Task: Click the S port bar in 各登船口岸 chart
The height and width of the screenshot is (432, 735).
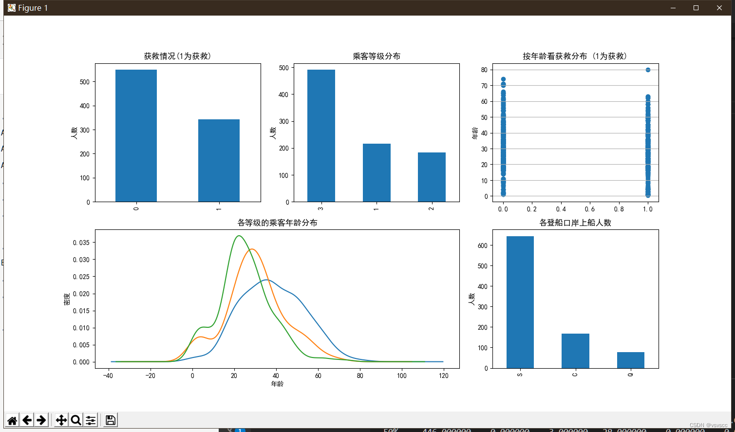Action: click(x=520, y=302)
